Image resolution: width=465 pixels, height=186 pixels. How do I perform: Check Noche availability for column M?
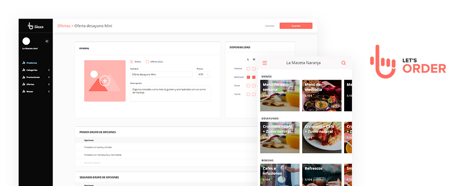(254, 94)
